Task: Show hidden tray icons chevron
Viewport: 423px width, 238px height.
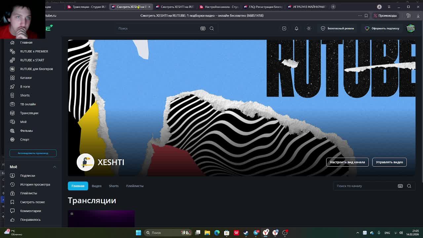Action: pyautogui.click(x=358, y=233)
